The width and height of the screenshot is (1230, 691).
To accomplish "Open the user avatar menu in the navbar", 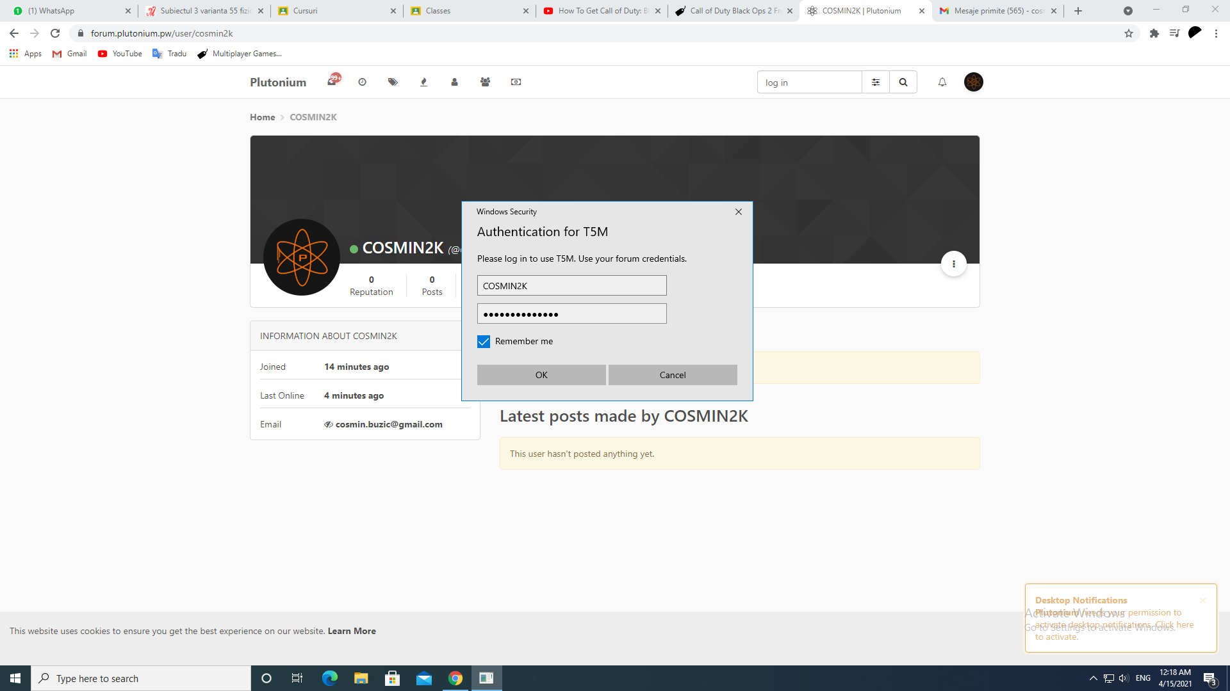I will [x=973, y=82].
